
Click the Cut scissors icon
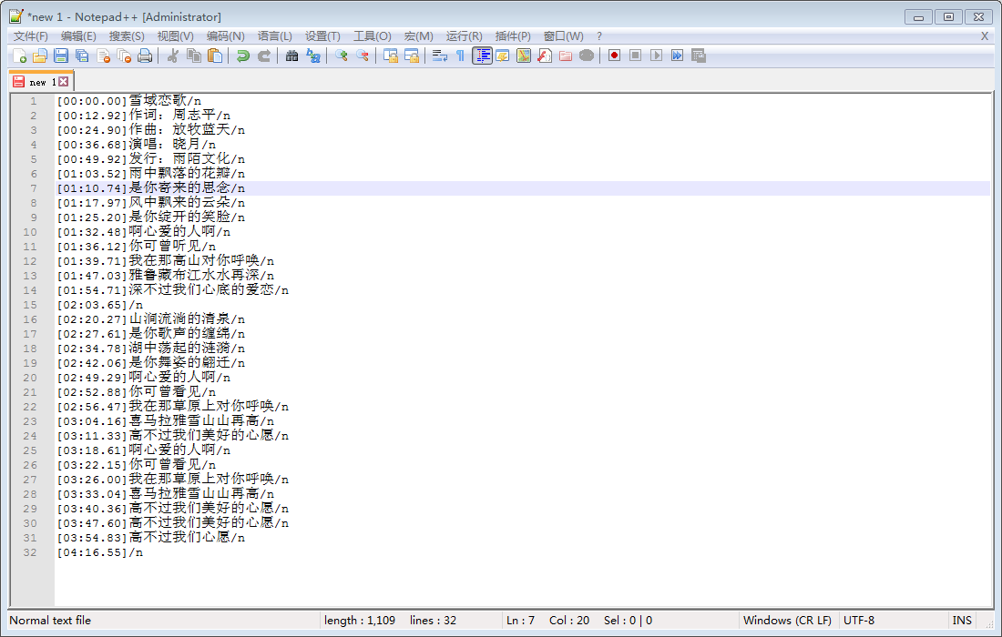pyautogui.click(x=172, y=56)
